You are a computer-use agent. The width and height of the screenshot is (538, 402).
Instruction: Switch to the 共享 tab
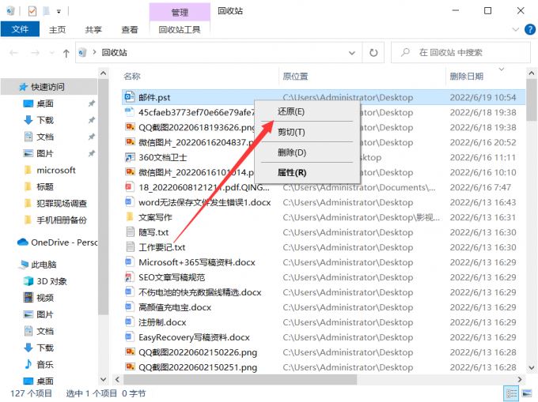(x=93, y=30)
